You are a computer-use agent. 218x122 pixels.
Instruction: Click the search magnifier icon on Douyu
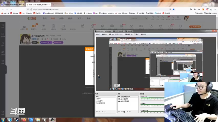point(146,18)
